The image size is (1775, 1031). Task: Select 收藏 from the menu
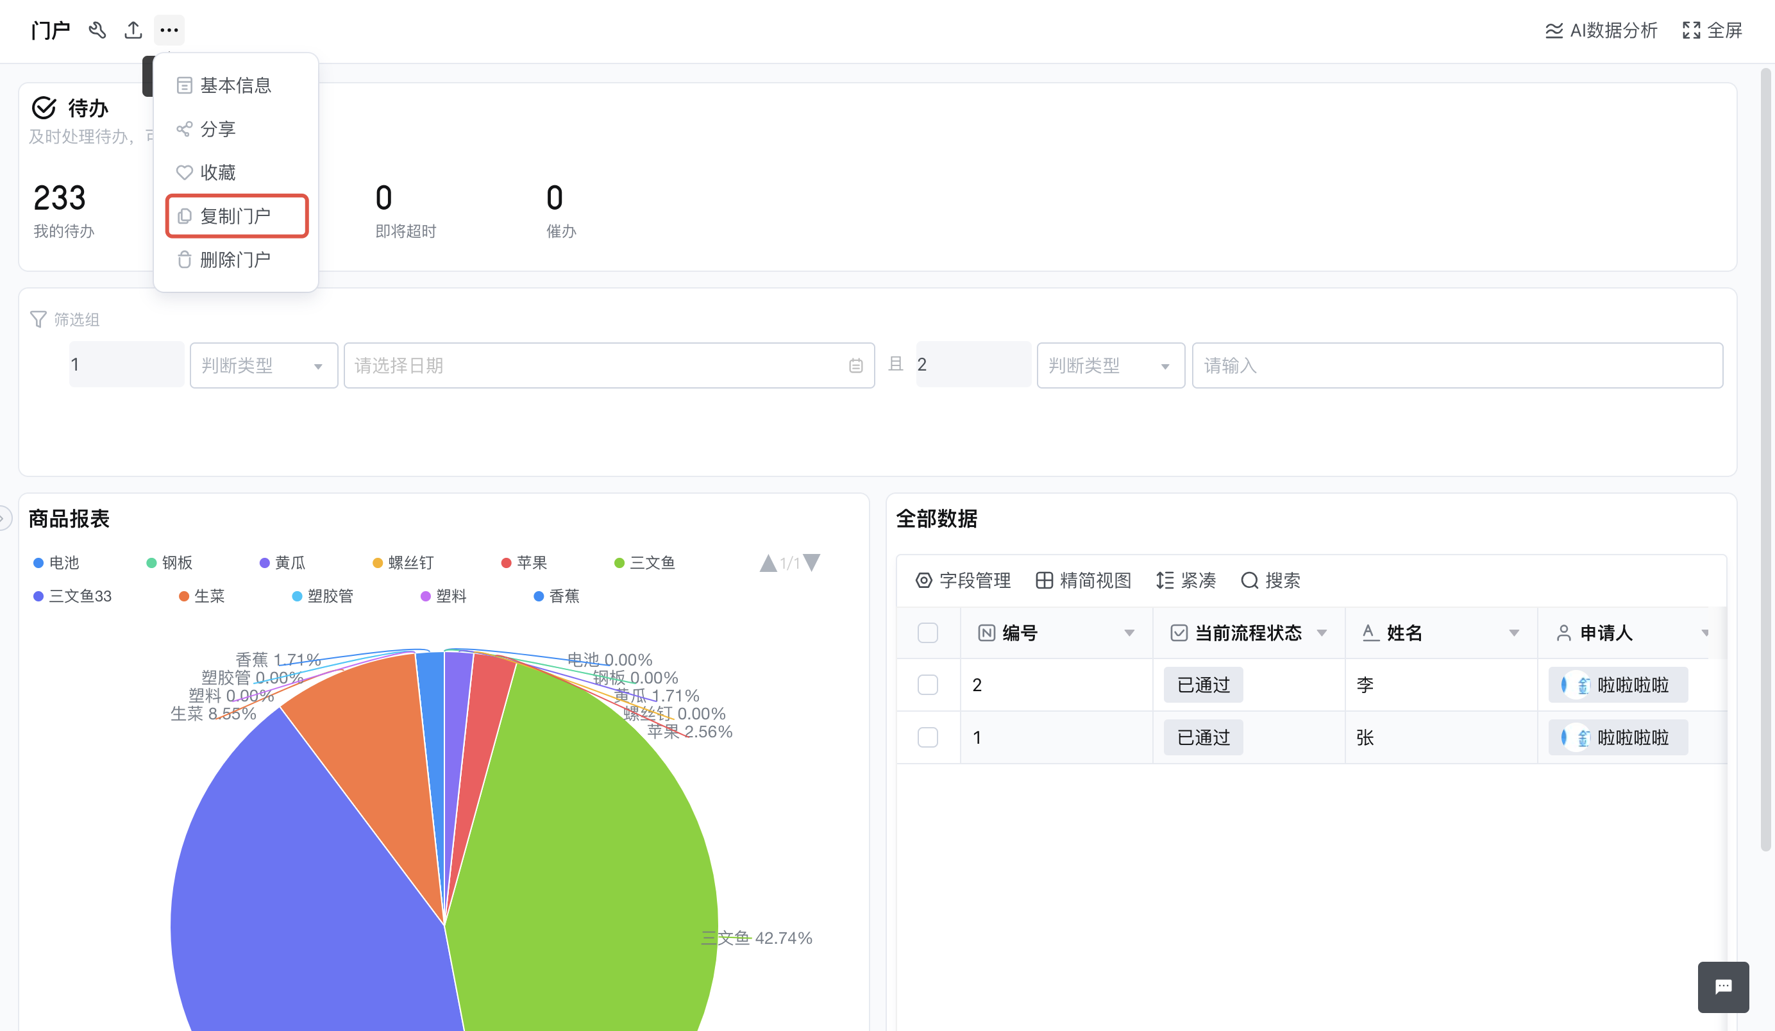coord(235,172)
